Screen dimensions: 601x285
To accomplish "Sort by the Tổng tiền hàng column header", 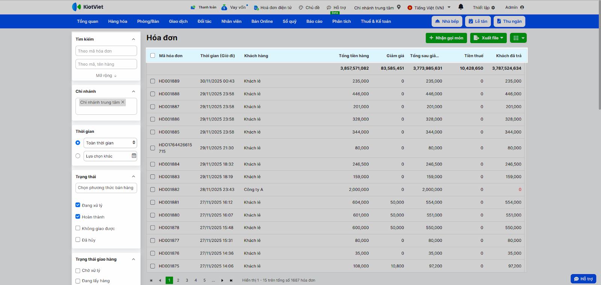I will tap(354, 56).
